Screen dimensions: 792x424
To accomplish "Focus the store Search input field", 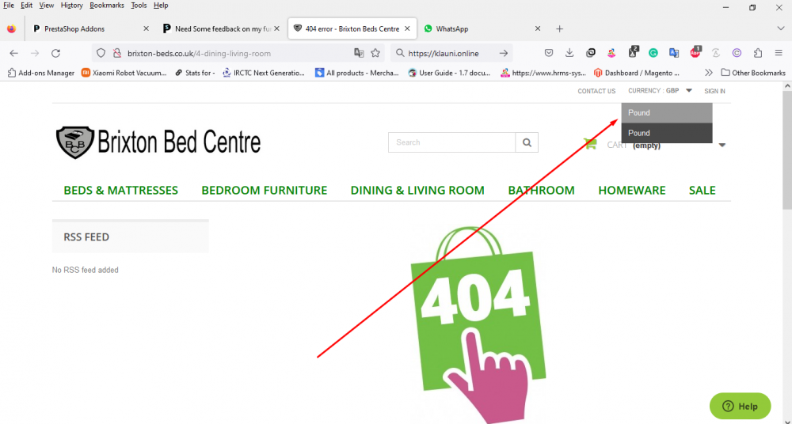I will point(451,142).
